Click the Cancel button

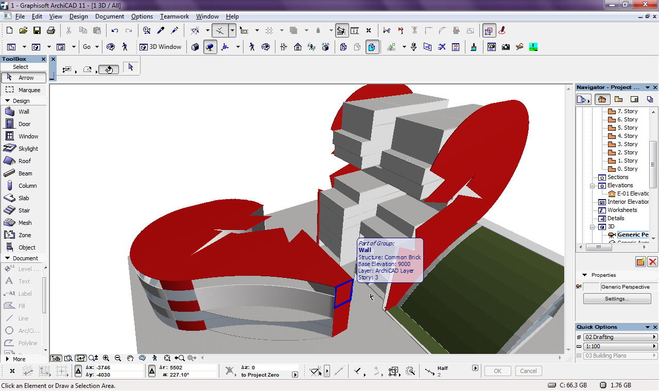point(528,371)
